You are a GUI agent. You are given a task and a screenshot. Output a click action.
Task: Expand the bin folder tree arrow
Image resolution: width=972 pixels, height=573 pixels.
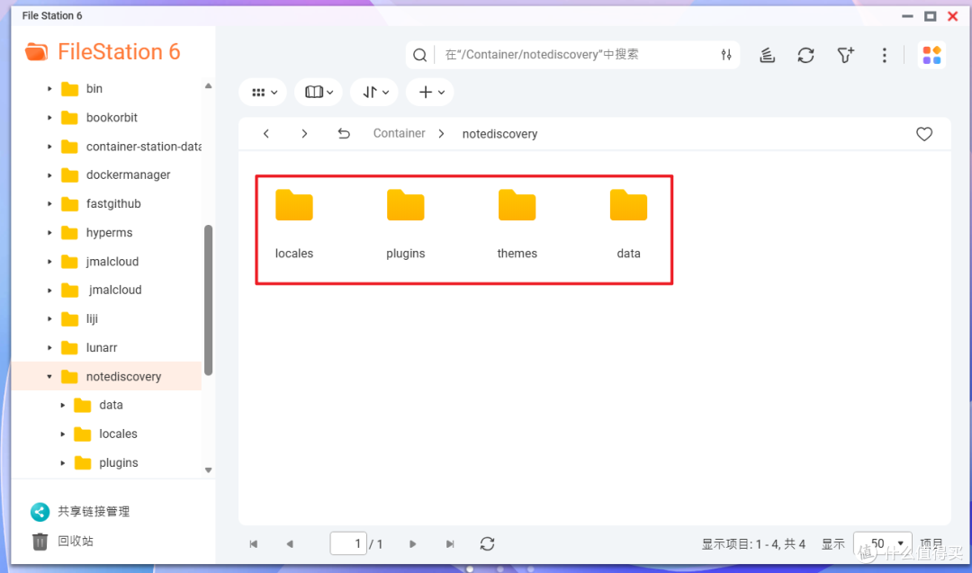click(49, 88)
